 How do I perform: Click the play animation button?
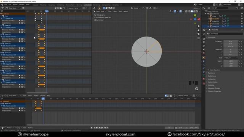102,128
